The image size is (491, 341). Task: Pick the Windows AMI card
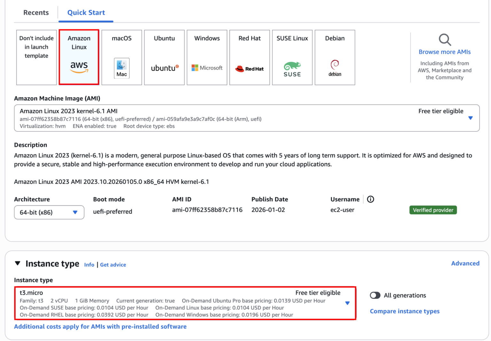207,57
